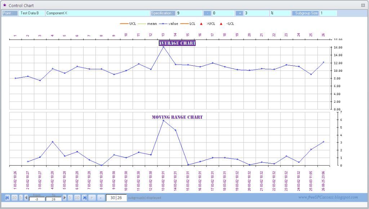Click the specification plus tolerance button
Viewport: 369px width, 209px height.
[x=239, y=13]
